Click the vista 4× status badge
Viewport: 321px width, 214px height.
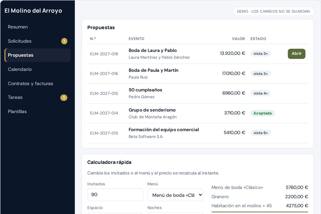point(261,93)
